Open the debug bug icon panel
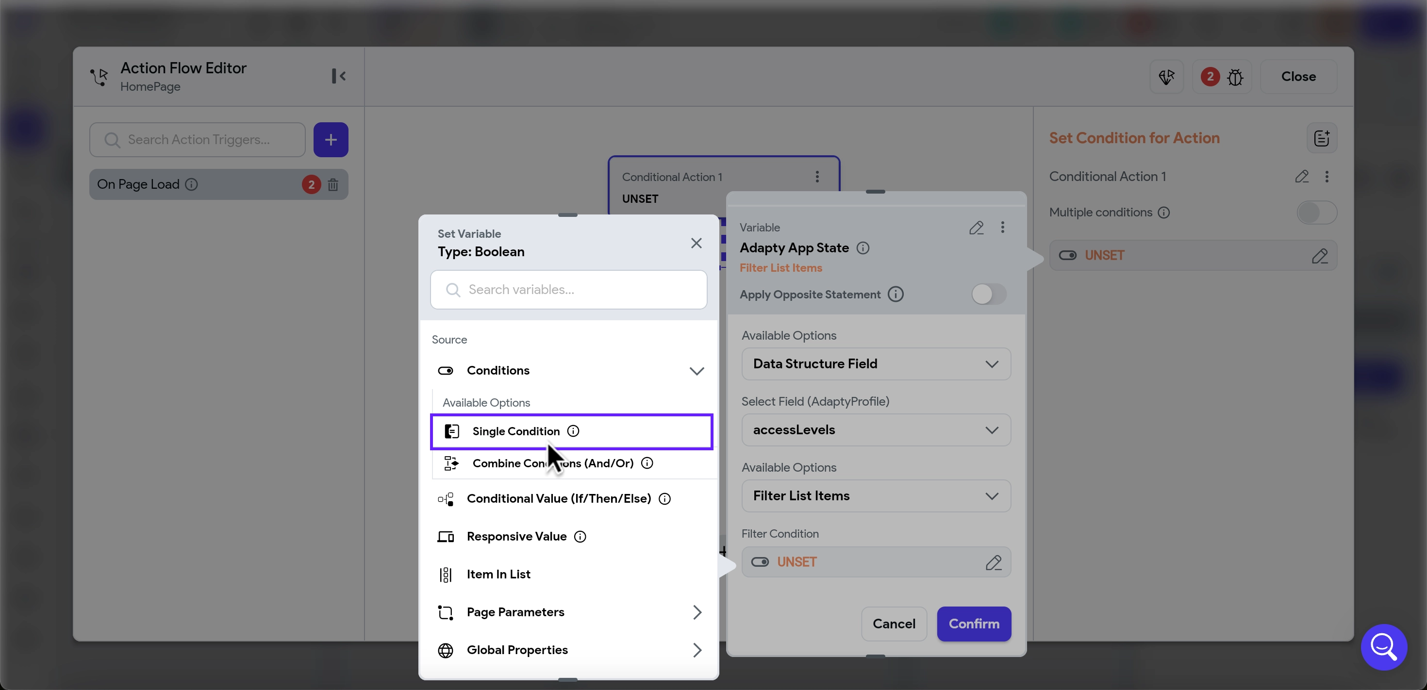The height and width of the screenshot is (690, 1427). 1235,77
